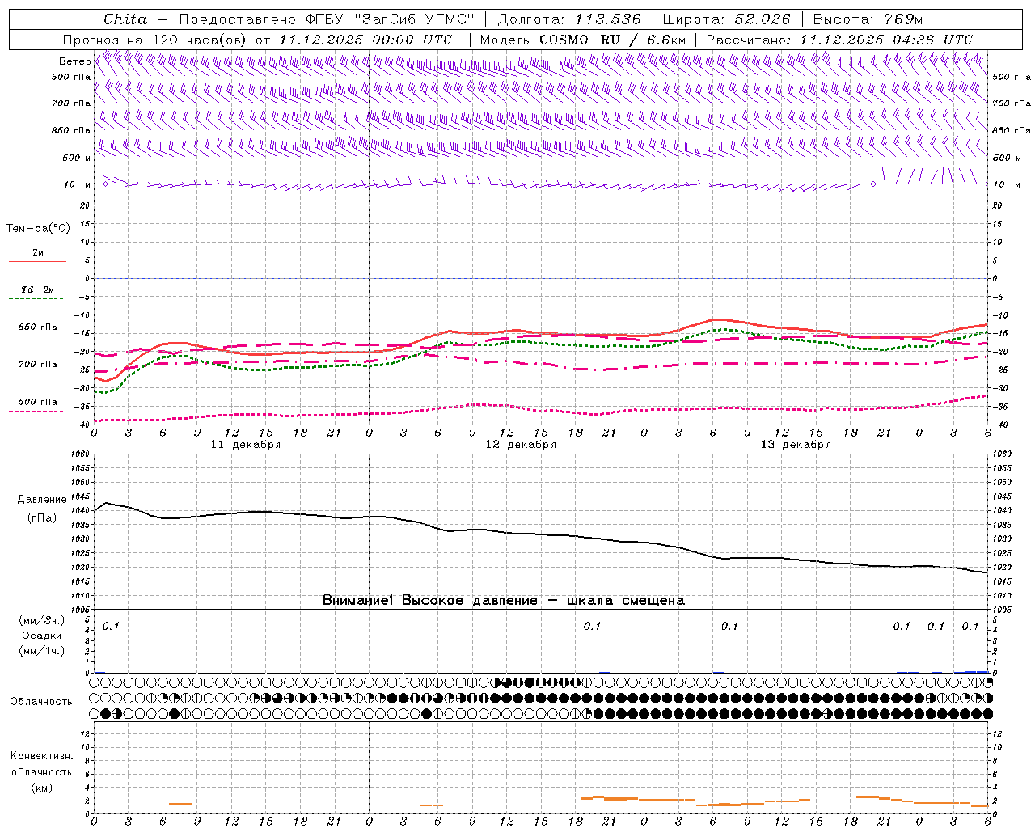Click the "13 декабря" date label

click(796, 445)
